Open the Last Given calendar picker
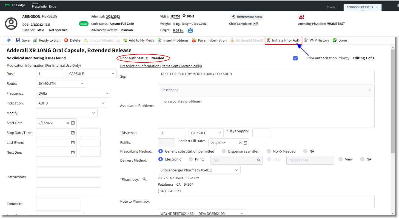 (x=73, y=142)
